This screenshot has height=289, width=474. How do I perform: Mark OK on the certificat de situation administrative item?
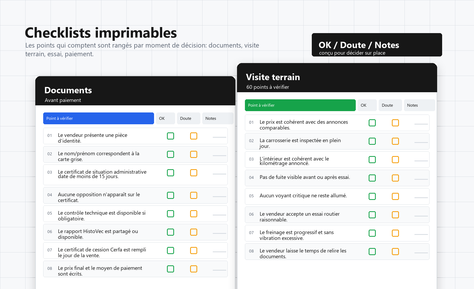click(x=170, y=173)
